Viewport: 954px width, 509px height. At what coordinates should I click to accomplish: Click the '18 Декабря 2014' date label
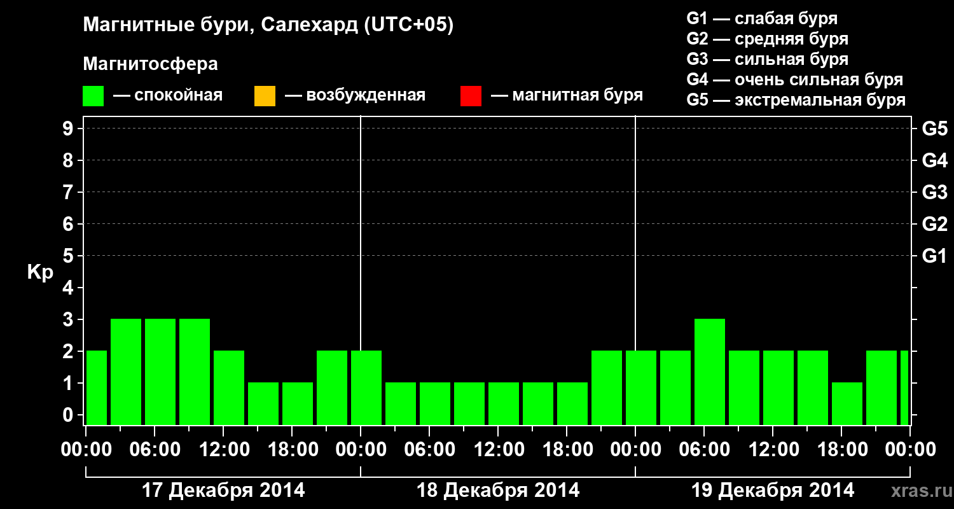[498, 491]
